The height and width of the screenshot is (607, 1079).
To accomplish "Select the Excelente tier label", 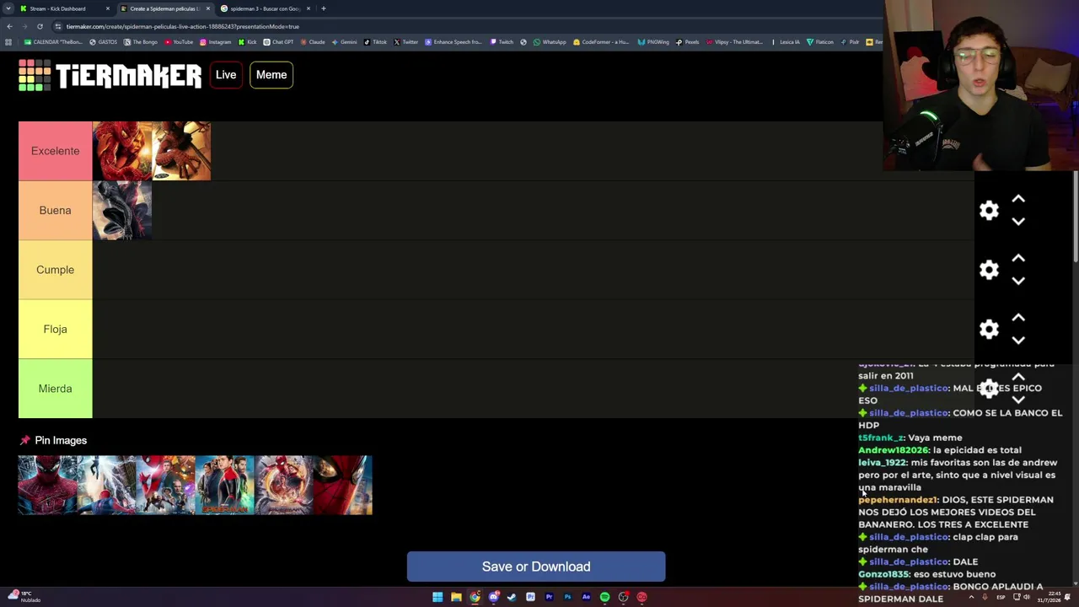I will tap(55, 151).
